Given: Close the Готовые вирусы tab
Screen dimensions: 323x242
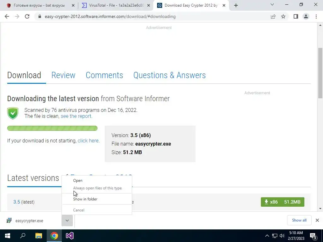Looking at the screenshot, I should (73, 5).
